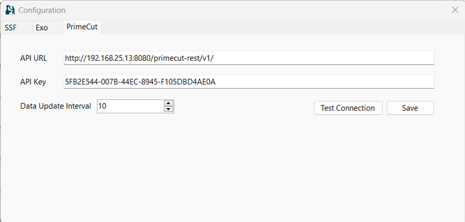Click the application icon in title bar
Screen dimensions: 465x222
(x=10, y=10)
